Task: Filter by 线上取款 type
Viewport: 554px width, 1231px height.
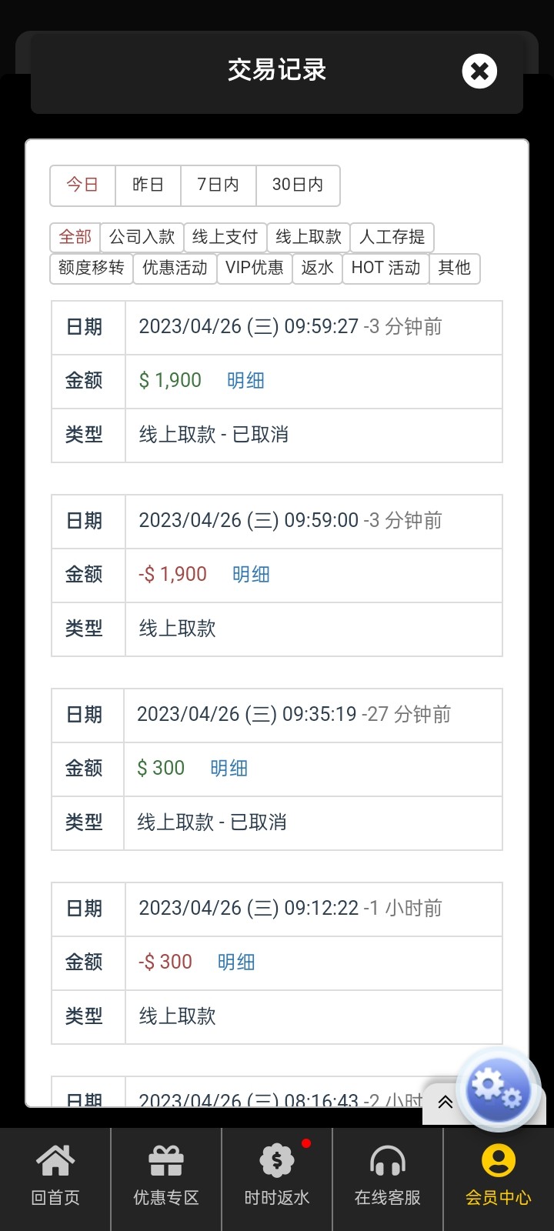Action: [x=309, y=237]
